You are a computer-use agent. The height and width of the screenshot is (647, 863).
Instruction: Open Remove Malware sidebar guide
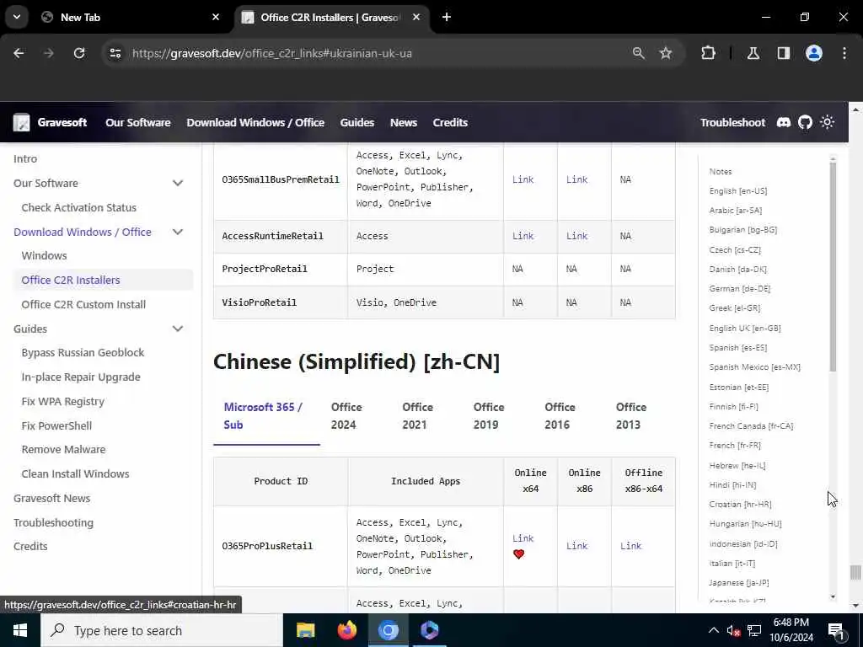pos(63,449)
